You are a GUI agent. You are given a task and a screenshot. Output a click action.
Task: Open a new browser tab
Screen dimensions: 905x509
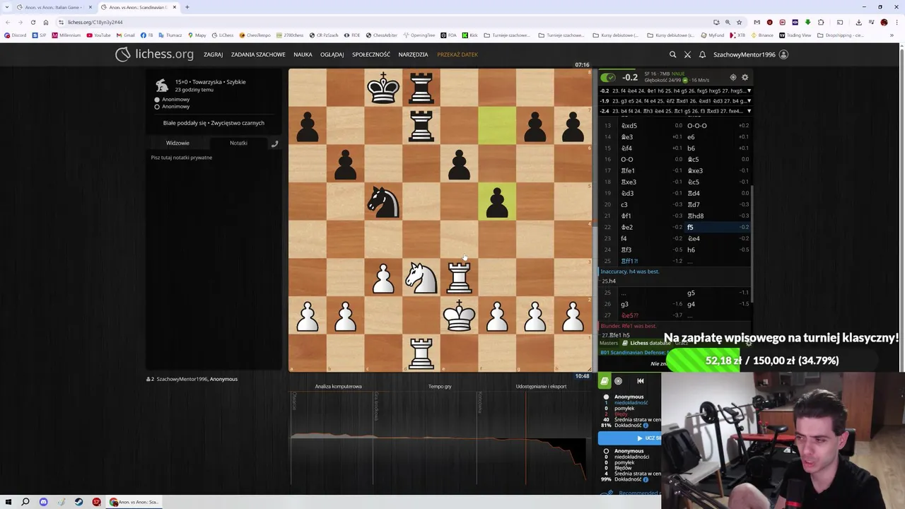pyautogui.click(x=187, y=7)
